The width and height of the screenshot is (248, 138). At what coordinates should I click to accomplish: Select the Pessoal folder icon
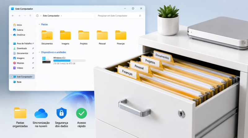click(102, 35)
